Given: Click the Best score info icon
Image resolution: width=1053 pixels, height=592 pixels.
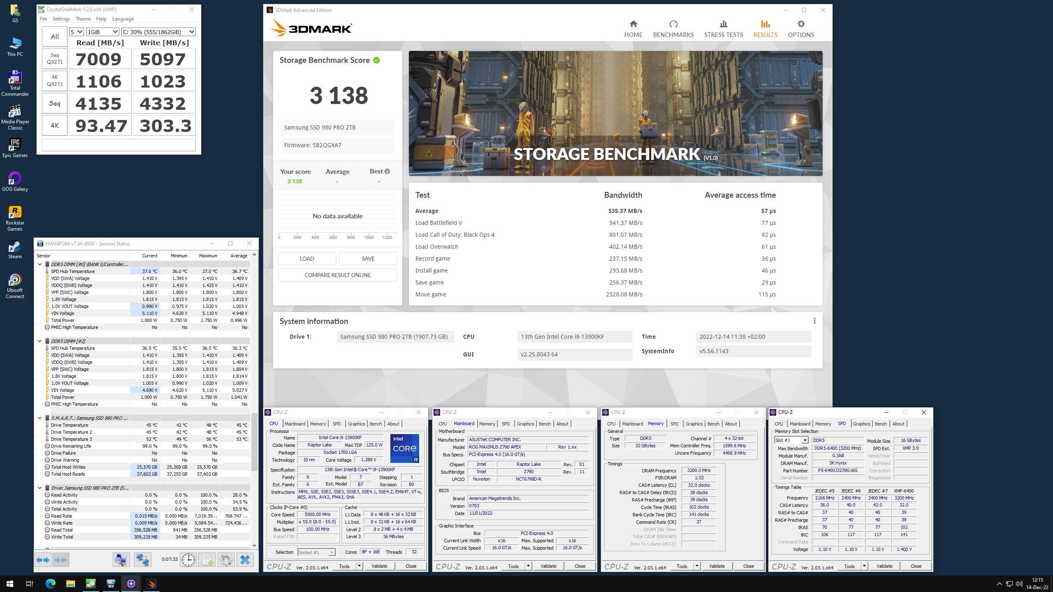Looking at the screenshot, I should 387,171.
